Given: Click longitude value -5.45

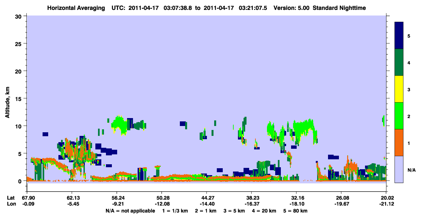Looking at the screenshot, I should click(72, 204).
